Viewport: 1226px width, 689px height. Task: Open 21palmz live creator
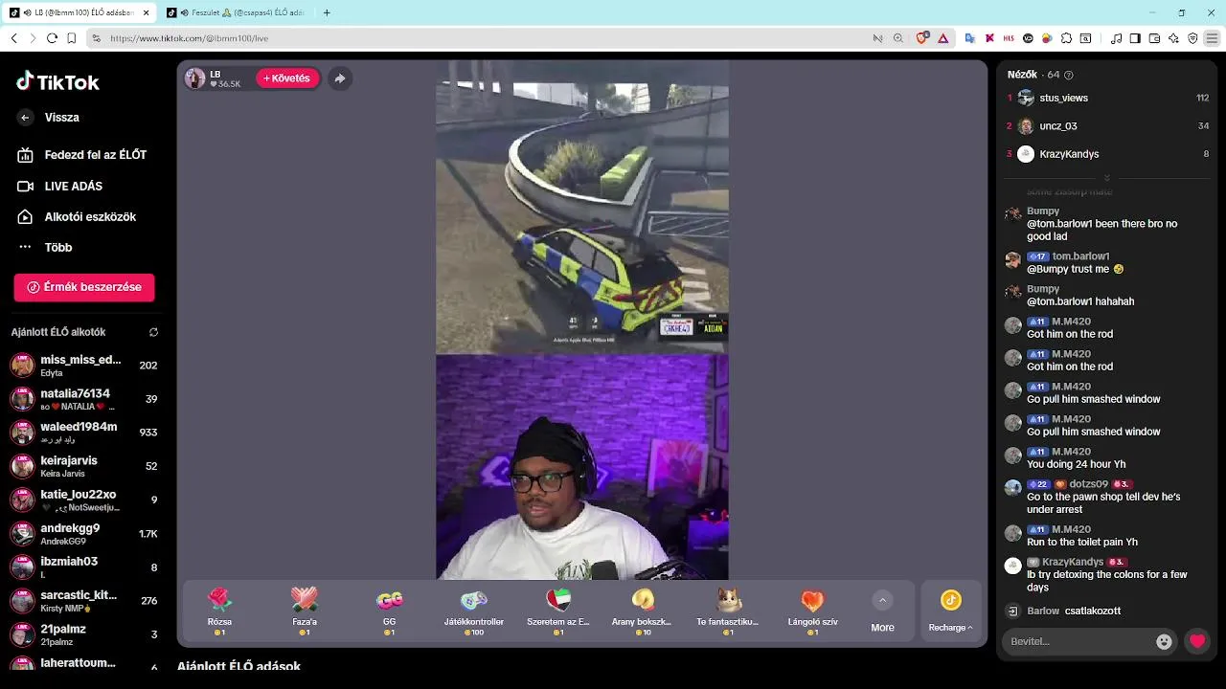click(x=84, y=634)
